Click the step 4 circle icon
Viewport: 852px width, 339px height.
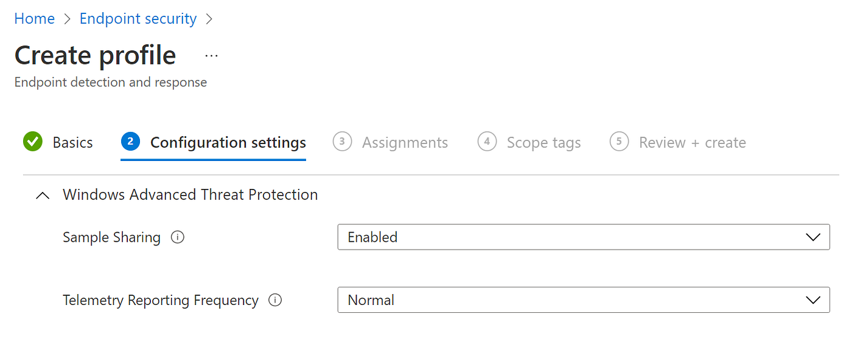[x=487, y=142]
